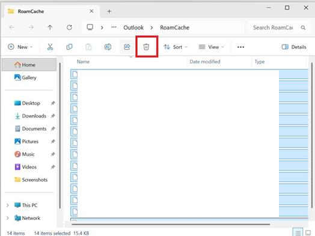Click the Cut scissors icon
This screenshot has height=236, width=315.
click(x=50, y=47)
